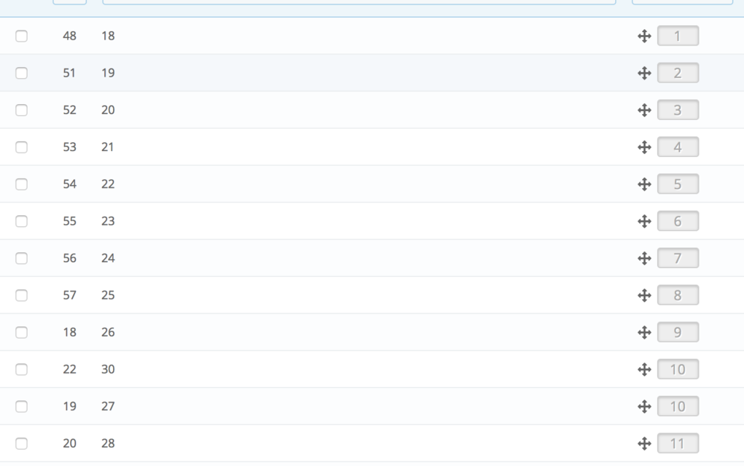Click position field 10 in the row with value 30
Image resolution: width=744 pixels, height=466 pixels.
coord(678,369)
